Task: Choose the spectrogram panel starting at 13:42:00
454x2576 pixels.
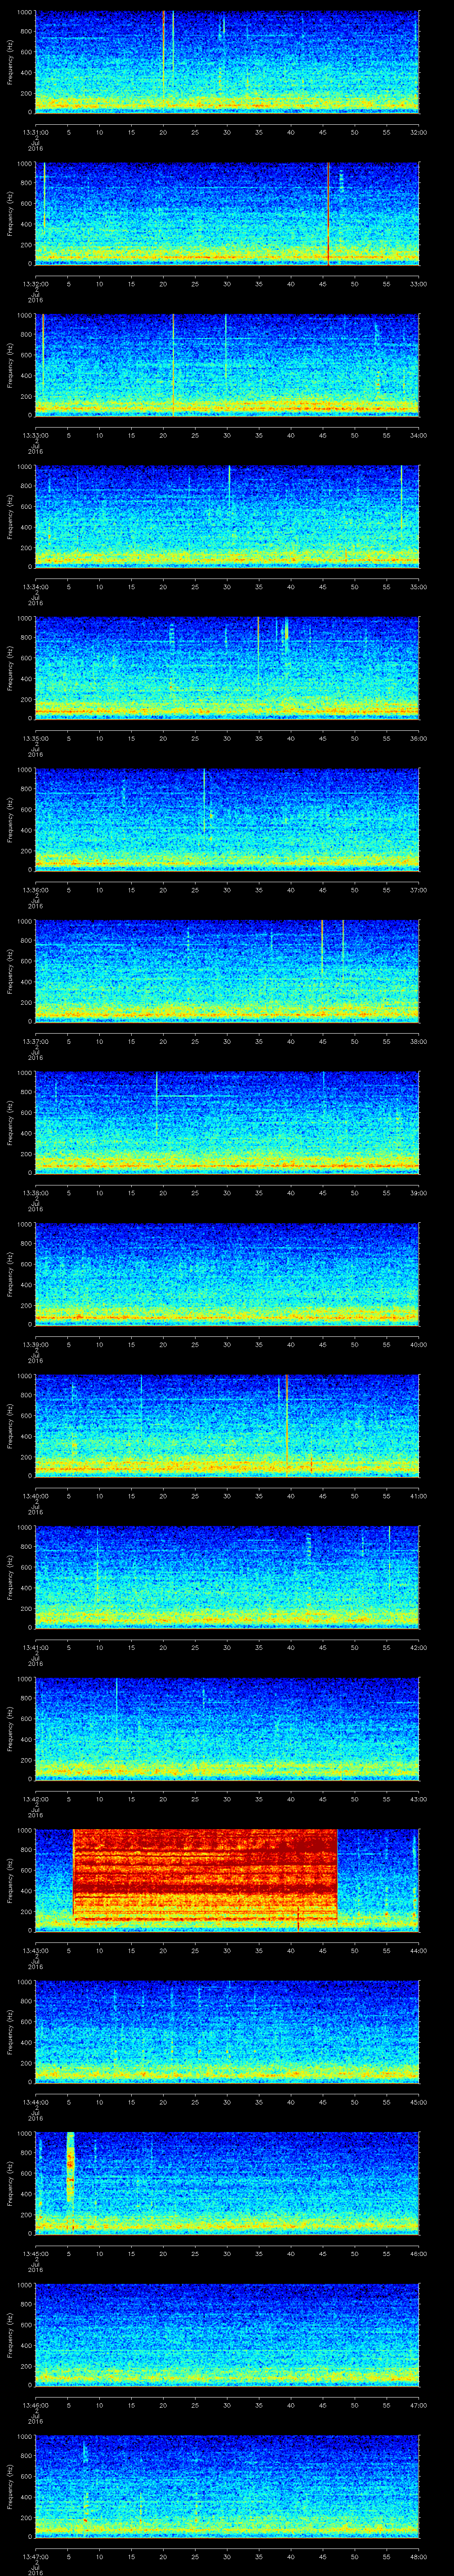Action: (227, 1728)
